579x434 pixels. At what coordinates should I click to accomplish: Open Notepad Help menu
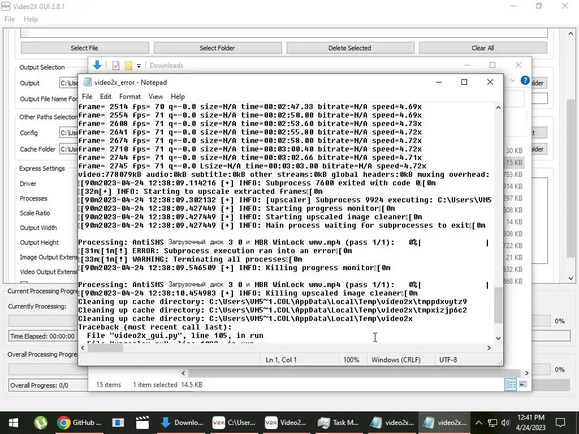(x=178, y=96)
